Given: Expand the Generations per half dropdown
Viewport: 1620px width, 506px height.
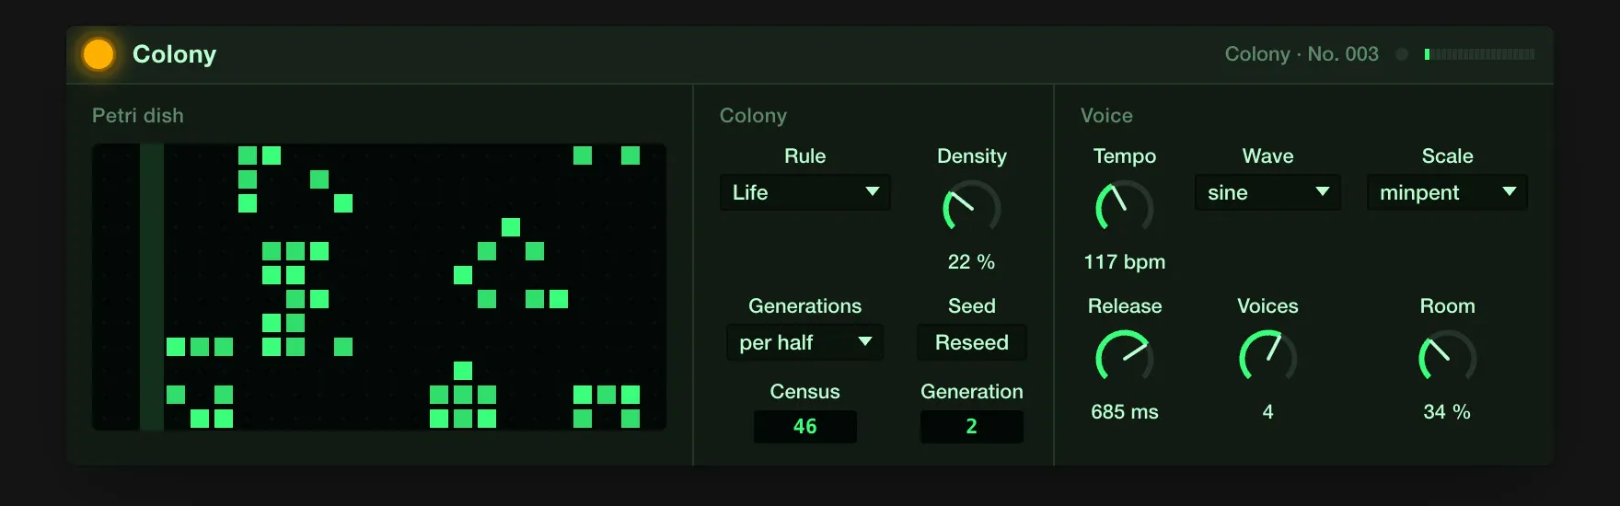Looking at the screenshot, I should coord(805,342).
